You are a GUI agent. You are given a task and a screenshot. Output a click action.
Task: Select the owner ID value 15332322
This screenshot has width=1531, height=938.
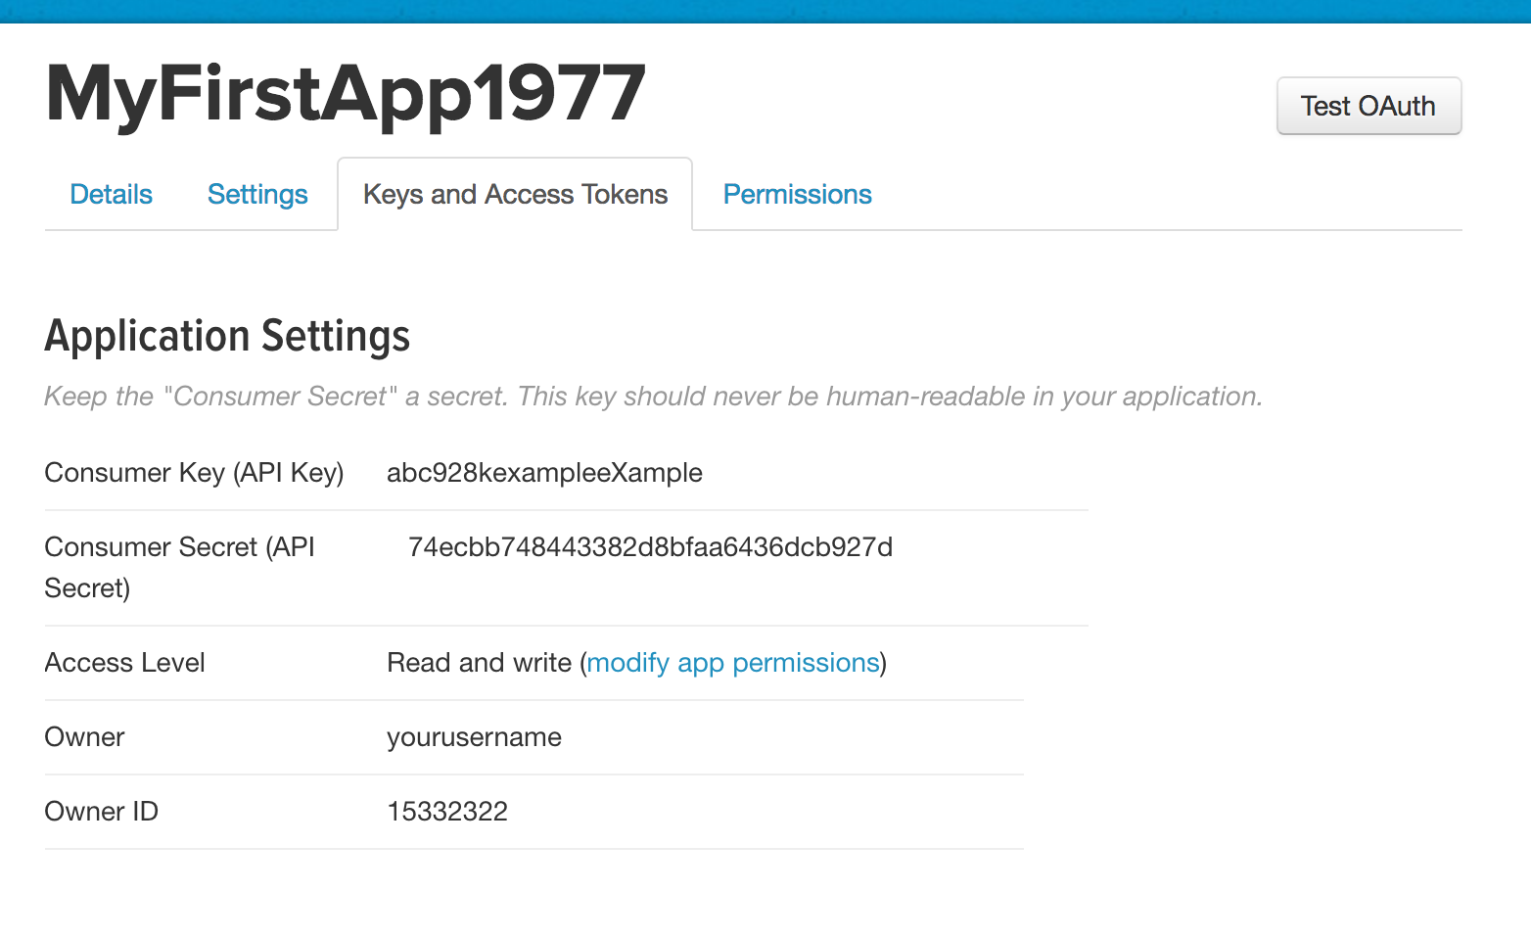coord(447,812)
